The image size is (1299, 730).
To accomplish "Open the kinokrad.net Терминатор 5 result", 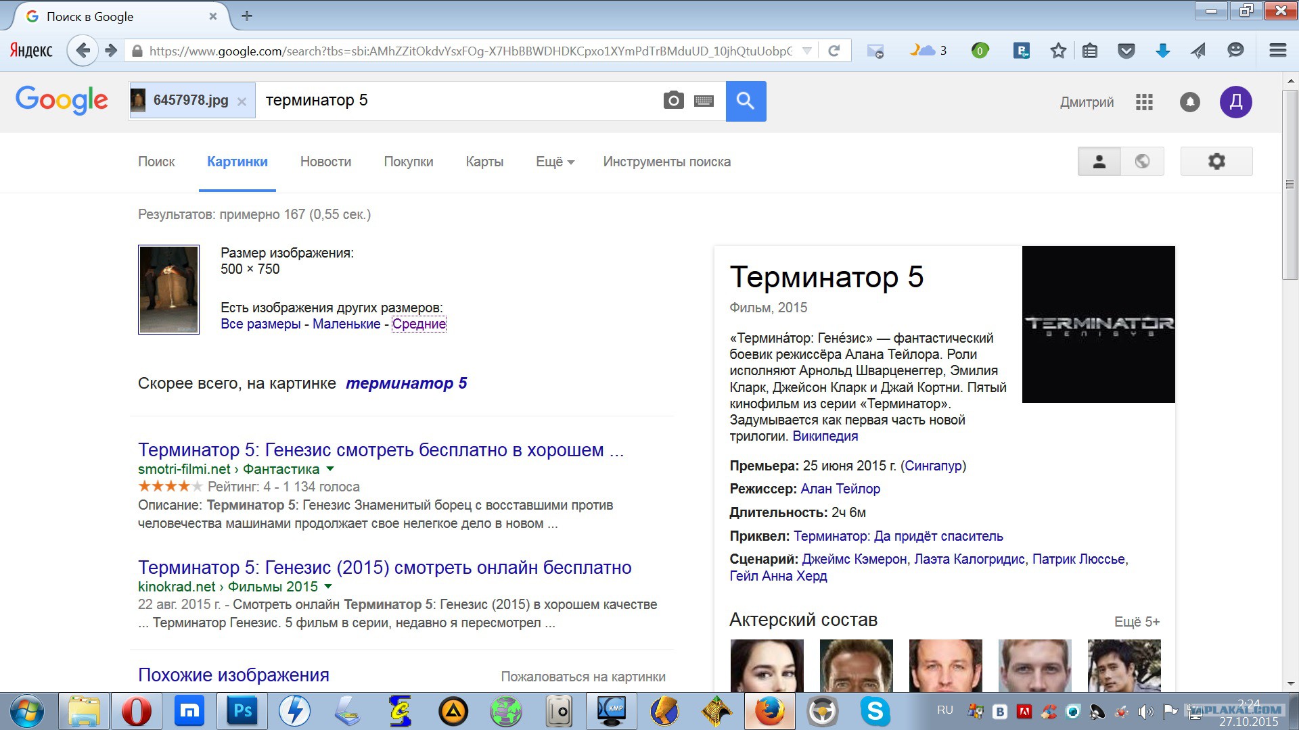I will [x=385, y=567].
